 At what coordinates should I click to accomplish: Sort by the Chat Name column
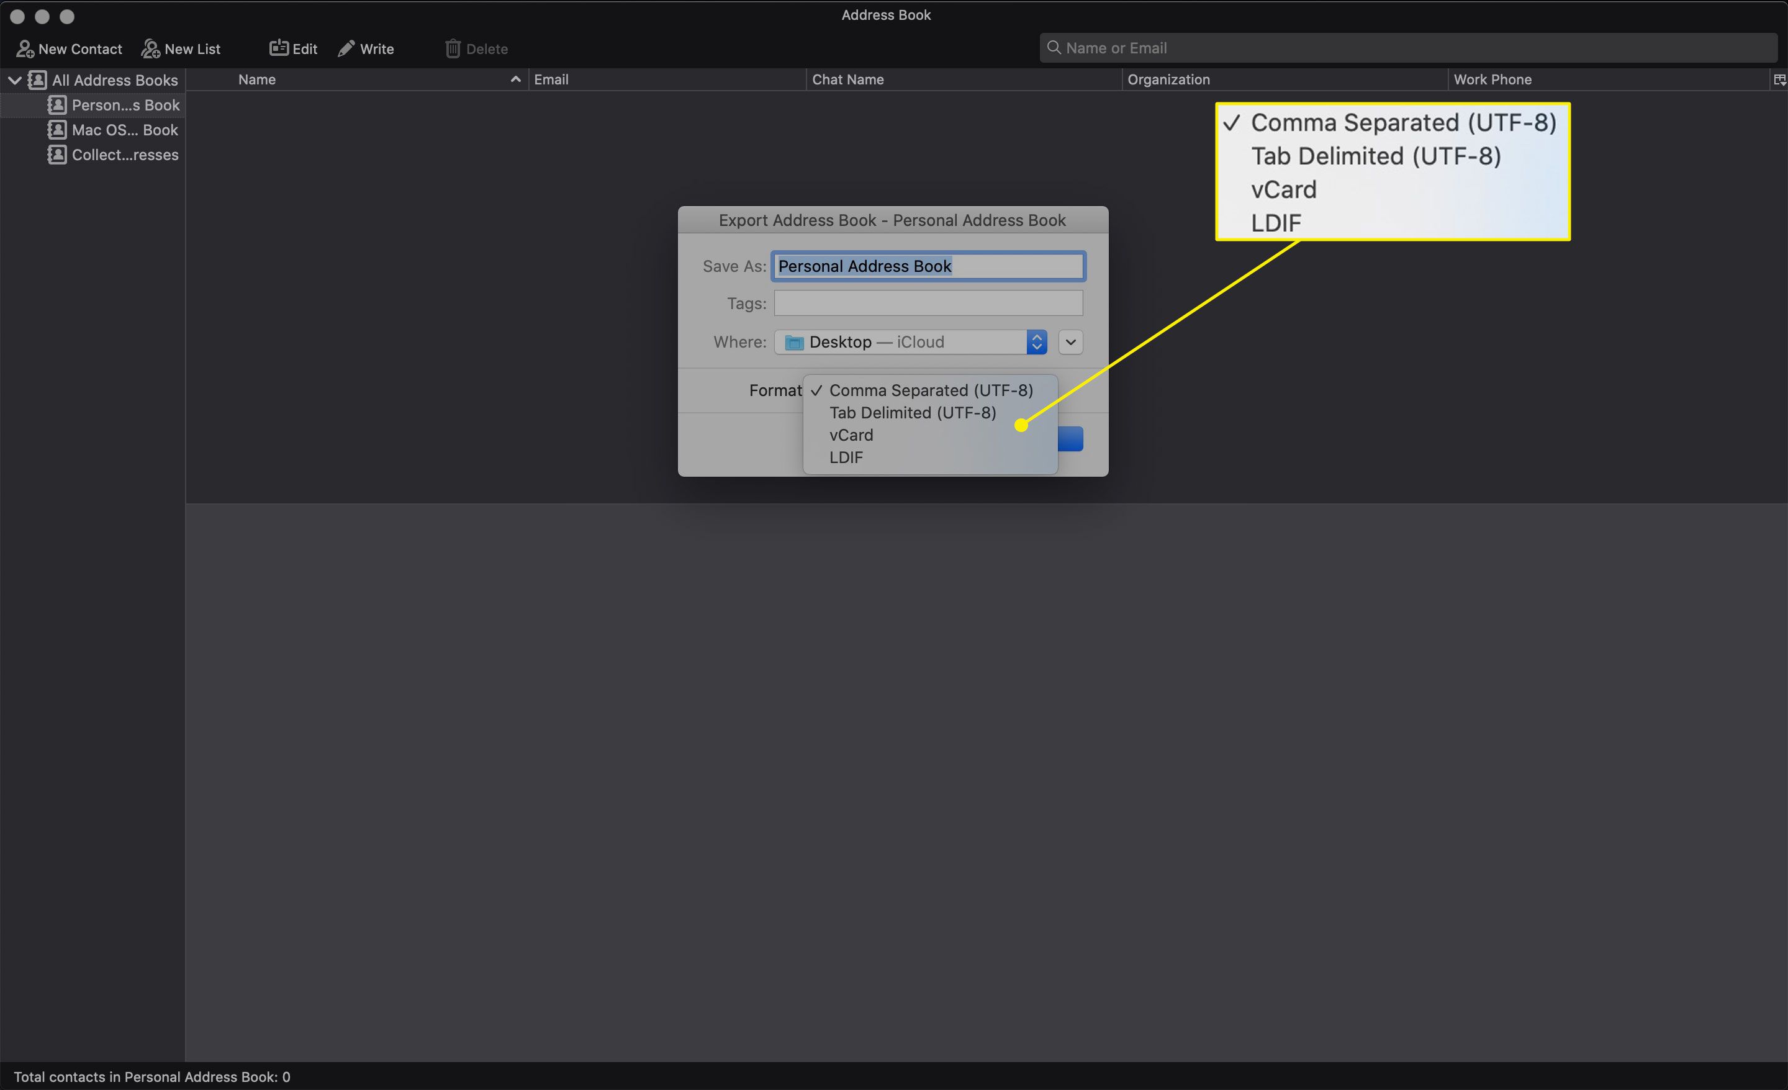pyautogui.click(x=964, y=80)
